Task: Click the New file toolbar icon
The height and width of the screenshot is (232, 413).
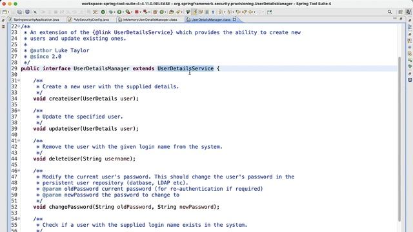Action: [5, 12]
